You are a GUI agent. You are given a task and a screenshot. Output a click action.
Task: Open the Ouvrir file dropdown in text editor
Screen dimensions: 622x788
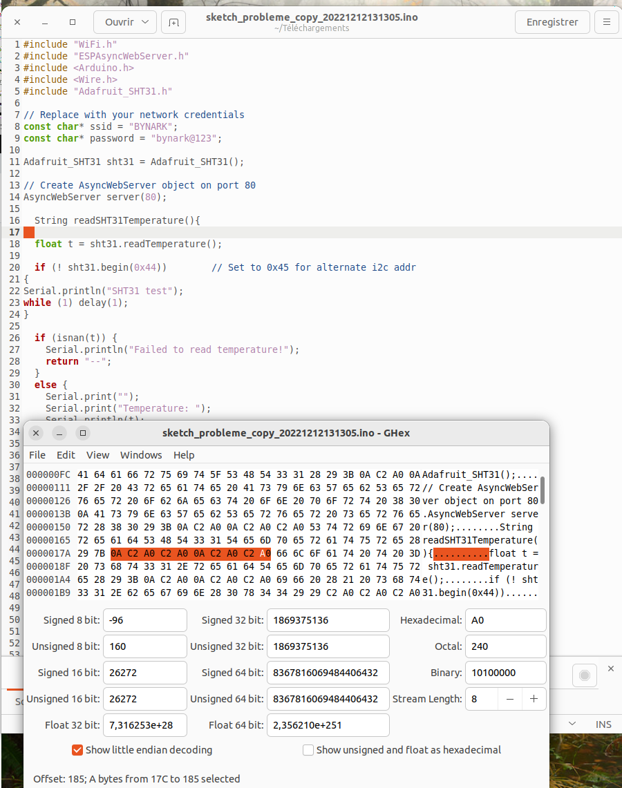tap(124, 22)
